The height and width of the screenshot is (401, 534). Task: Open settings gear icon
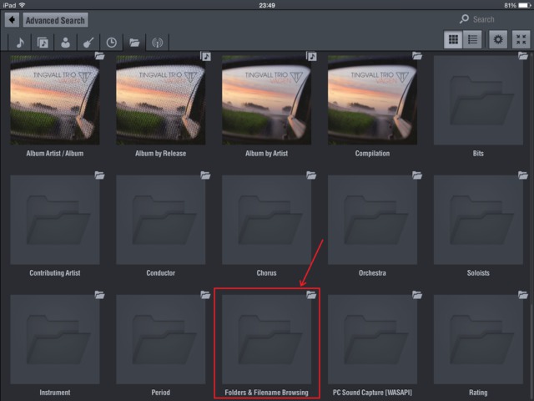498,40
